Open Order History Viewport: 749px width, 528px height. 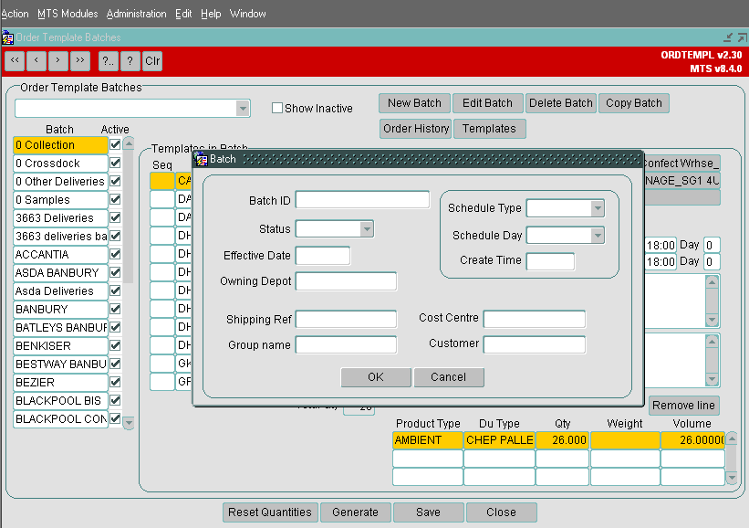[x=416, y=129]
